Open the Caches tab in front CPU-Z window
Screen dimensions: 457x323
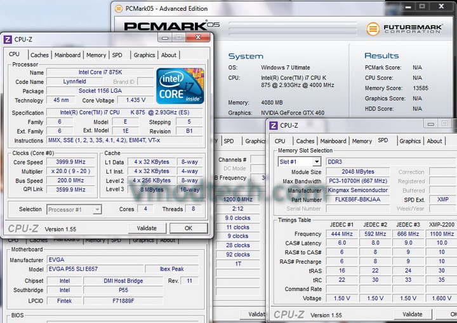39,55
